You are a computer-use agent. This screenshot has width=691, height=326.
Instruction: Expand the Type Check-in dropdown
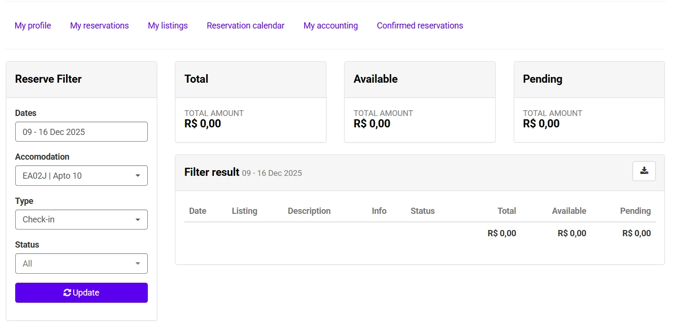click(x=81, y=220)
